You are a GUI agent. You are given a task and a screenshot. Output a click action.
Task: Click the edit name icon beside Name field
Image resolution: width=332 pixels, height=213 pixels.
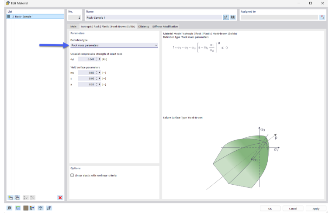coord(226,17)
